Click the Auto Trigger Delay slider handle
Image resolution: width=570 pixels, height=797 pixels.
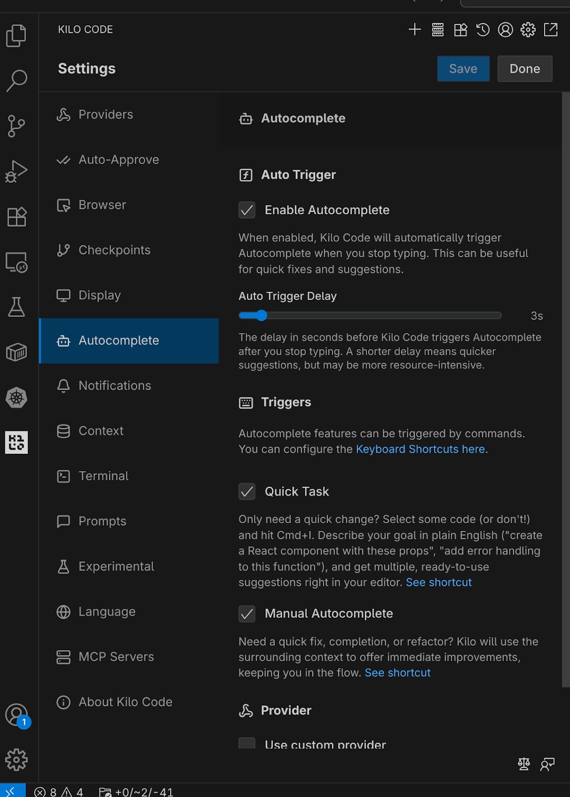tap(261, 315)
